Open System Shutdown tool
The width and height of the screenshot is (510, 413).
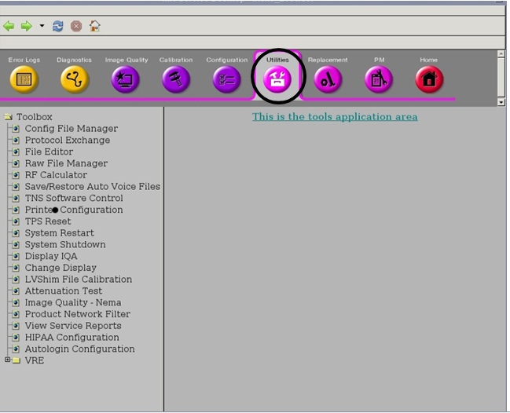click(x=64, y=245)
